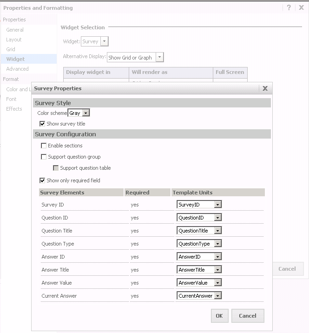Screen dimensions: 309x333
Task: Check Support question group option
Action: pyautogui.click(x=44, y=157)
